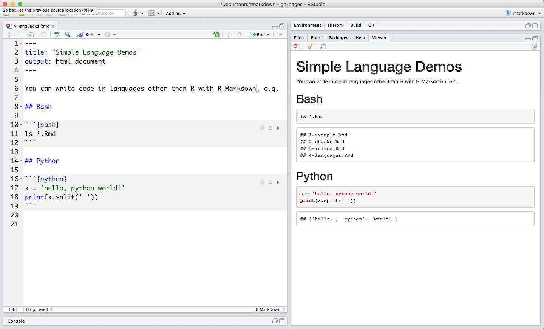Screen dimensions: 544x329
Task: Expand the Run dropdown menu
Action: pos(268,35)
